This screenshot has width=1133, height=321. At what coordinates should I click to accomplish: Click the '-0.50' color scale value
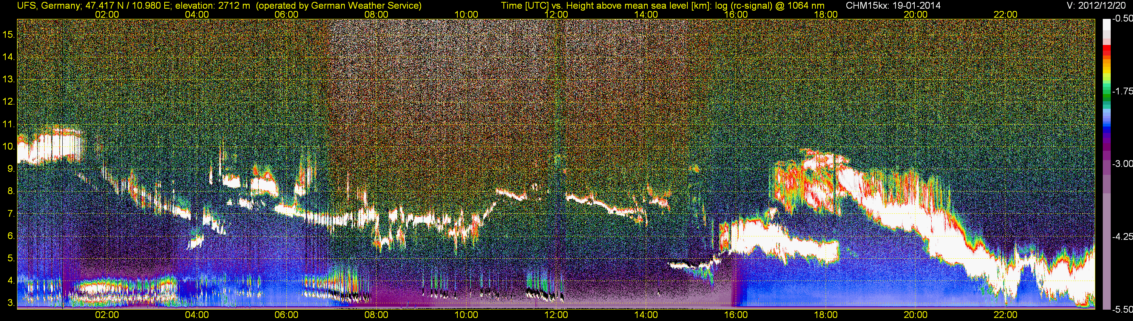[x=1122, y=19]
